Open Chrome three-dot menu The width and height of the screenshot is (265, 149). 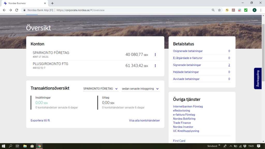pos(261,10)
